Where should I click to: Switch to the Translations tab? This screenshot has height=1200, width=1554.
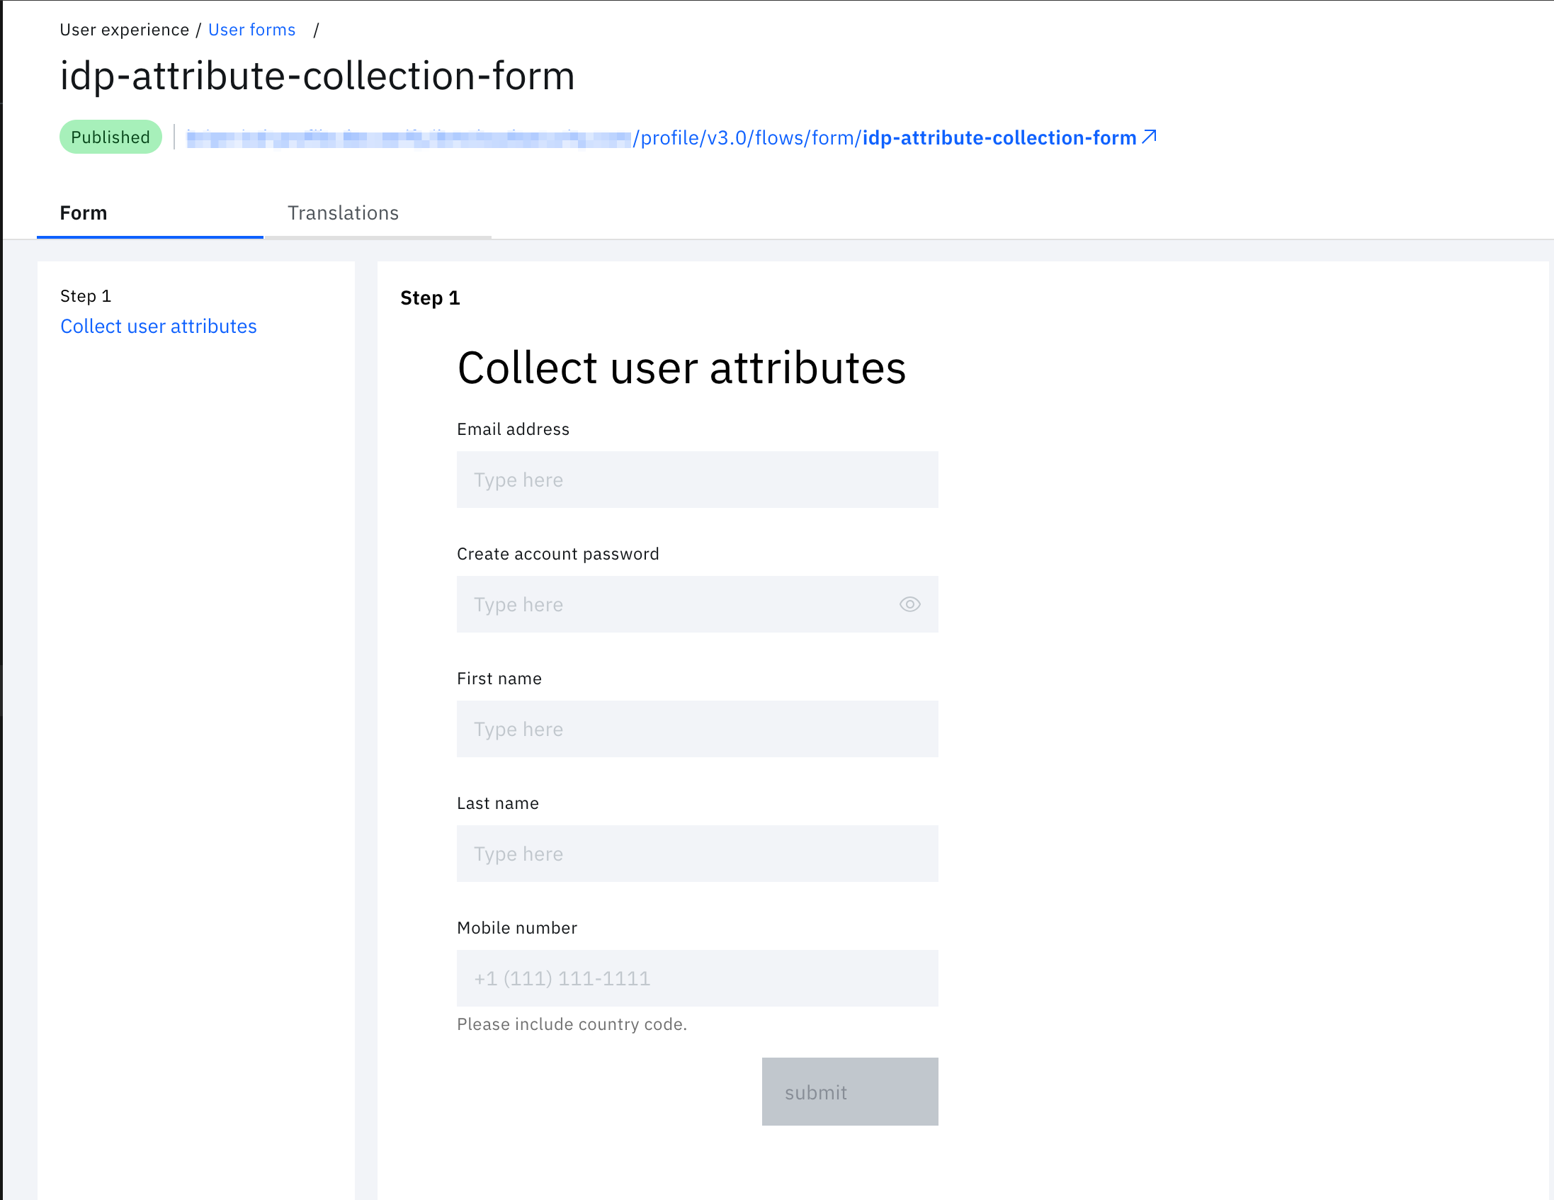pos(343,213)
